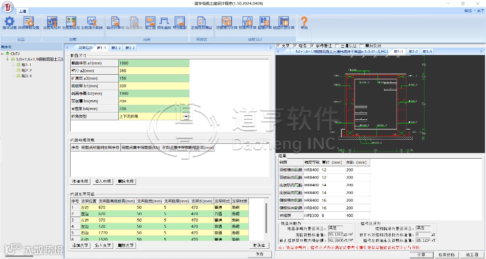
Task: Collapse the 5.0×1.6×1.9 project tree node
Action: point(8,59)
